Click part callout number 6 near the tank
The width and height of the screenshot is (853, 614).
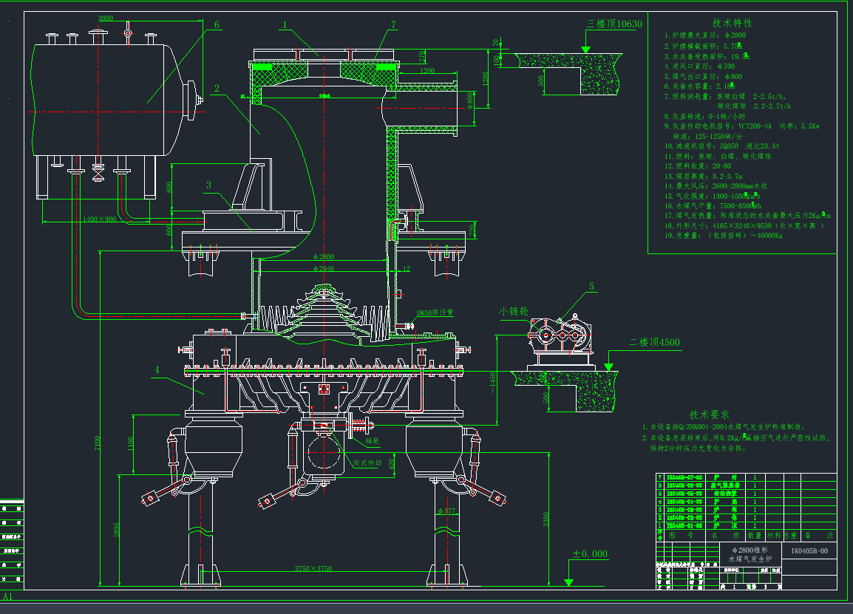click(217, 24)
